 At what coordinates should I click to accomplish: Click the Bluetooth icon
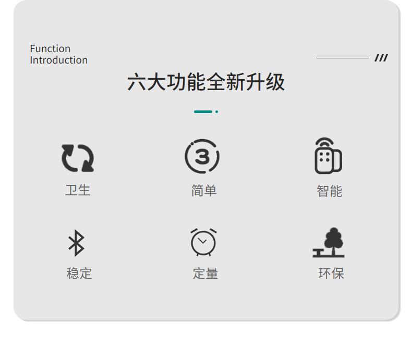click(77, 243)
